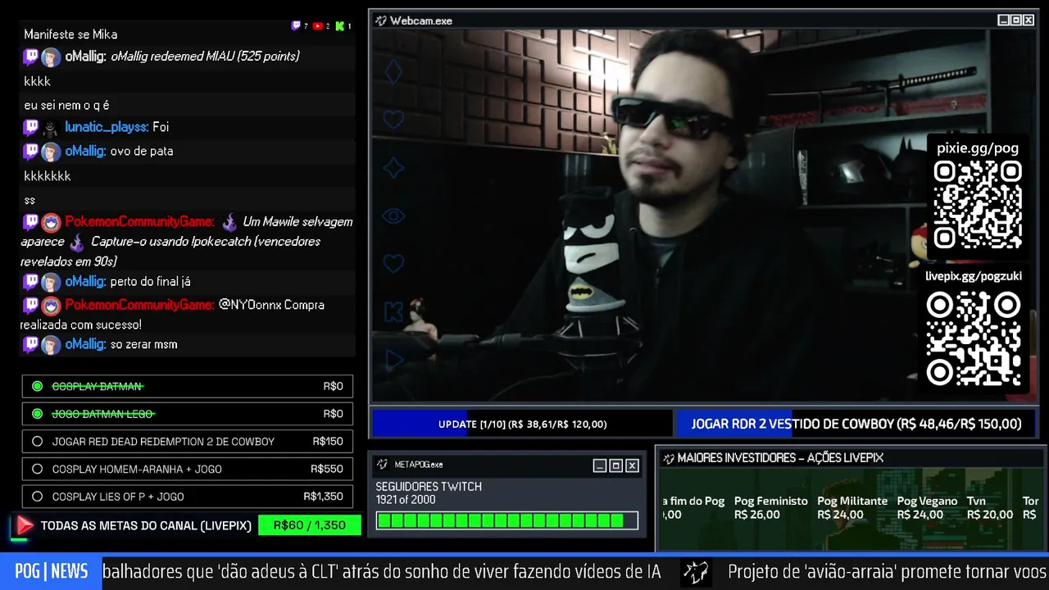This screenshot has height=590, width=1049.
Task: Click 'oMallig' name on the 'so zerar msm' message
Action: click(x=85, y=345)
